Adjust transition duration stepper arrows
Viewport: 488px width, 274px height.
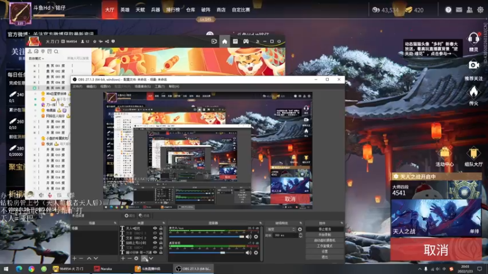(300, 236)
